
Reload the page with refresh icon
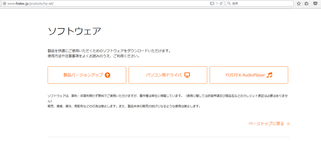221,4
